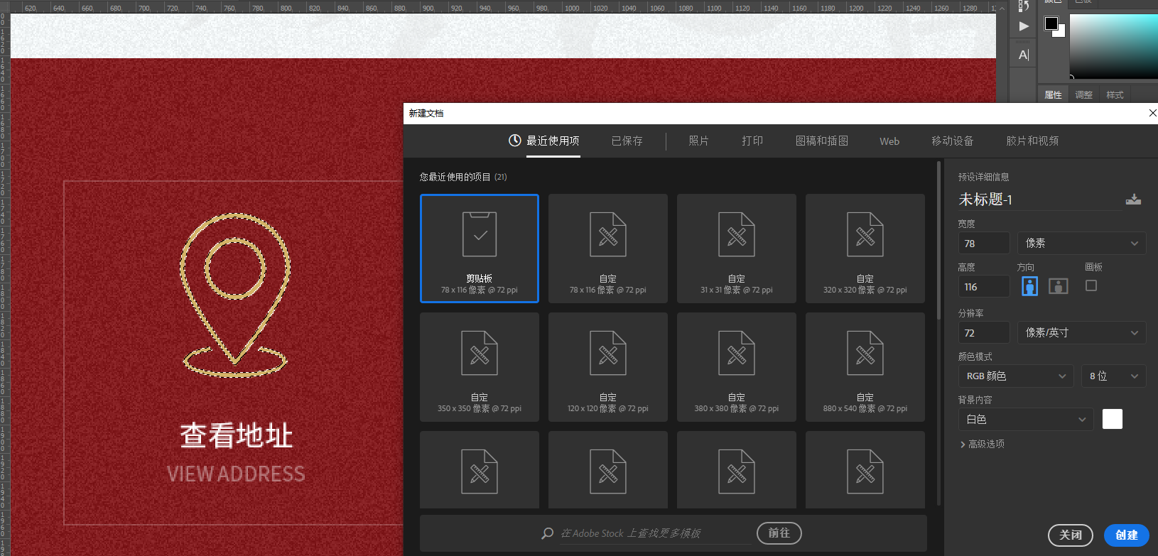Click the document name field 未标题-1
The width and height of the screenshot is (1158, 556).
tap(1040, 200)
